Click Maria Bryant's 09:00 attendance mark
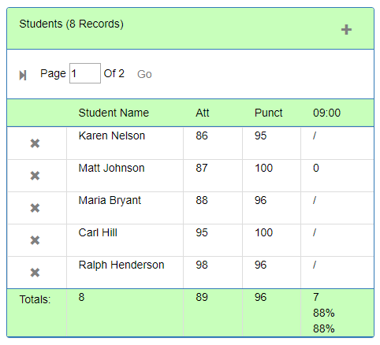The image size is (380, 345). coord(315,200)
